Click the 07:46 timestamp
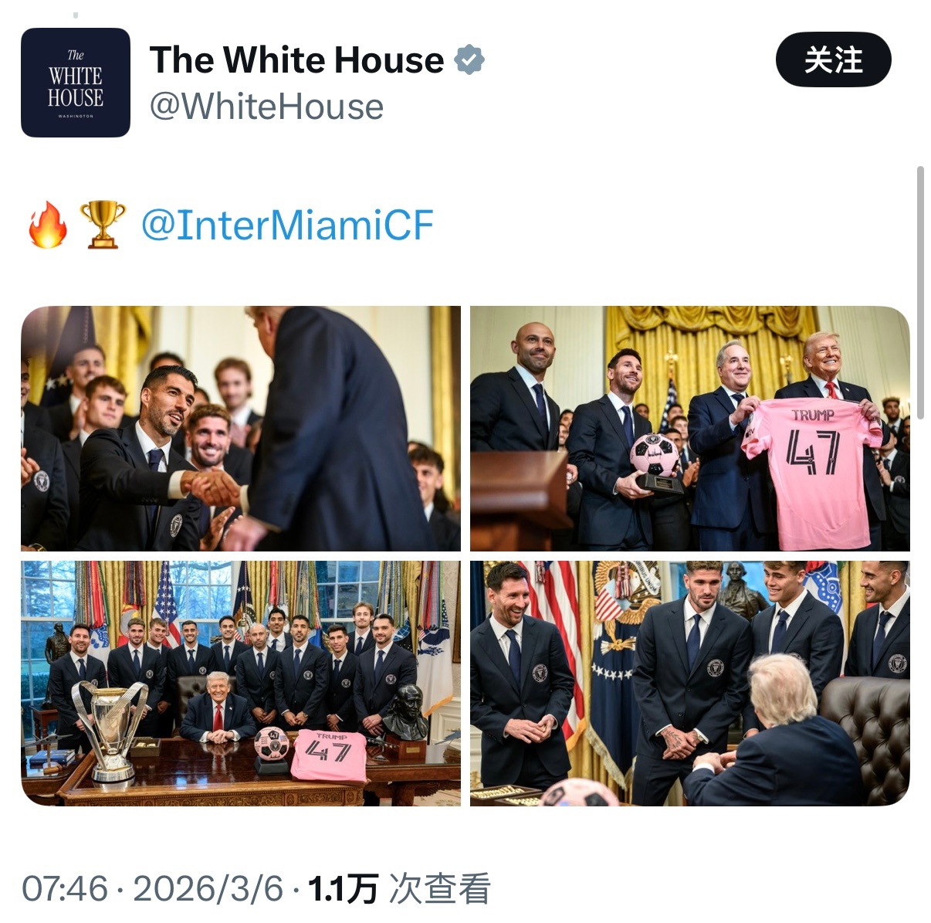931x923 pixels. tap(65, 889)
